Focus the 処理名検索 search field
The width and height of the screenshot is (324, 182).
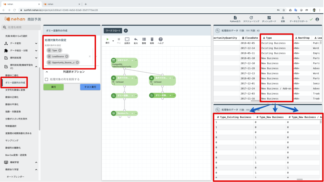tap(21, 27)
